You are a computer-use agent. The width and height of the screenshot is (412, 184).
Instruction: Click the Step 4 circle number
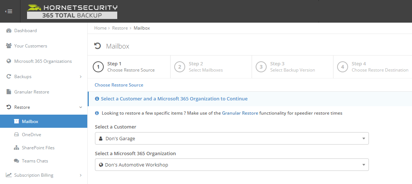(343, 67)
